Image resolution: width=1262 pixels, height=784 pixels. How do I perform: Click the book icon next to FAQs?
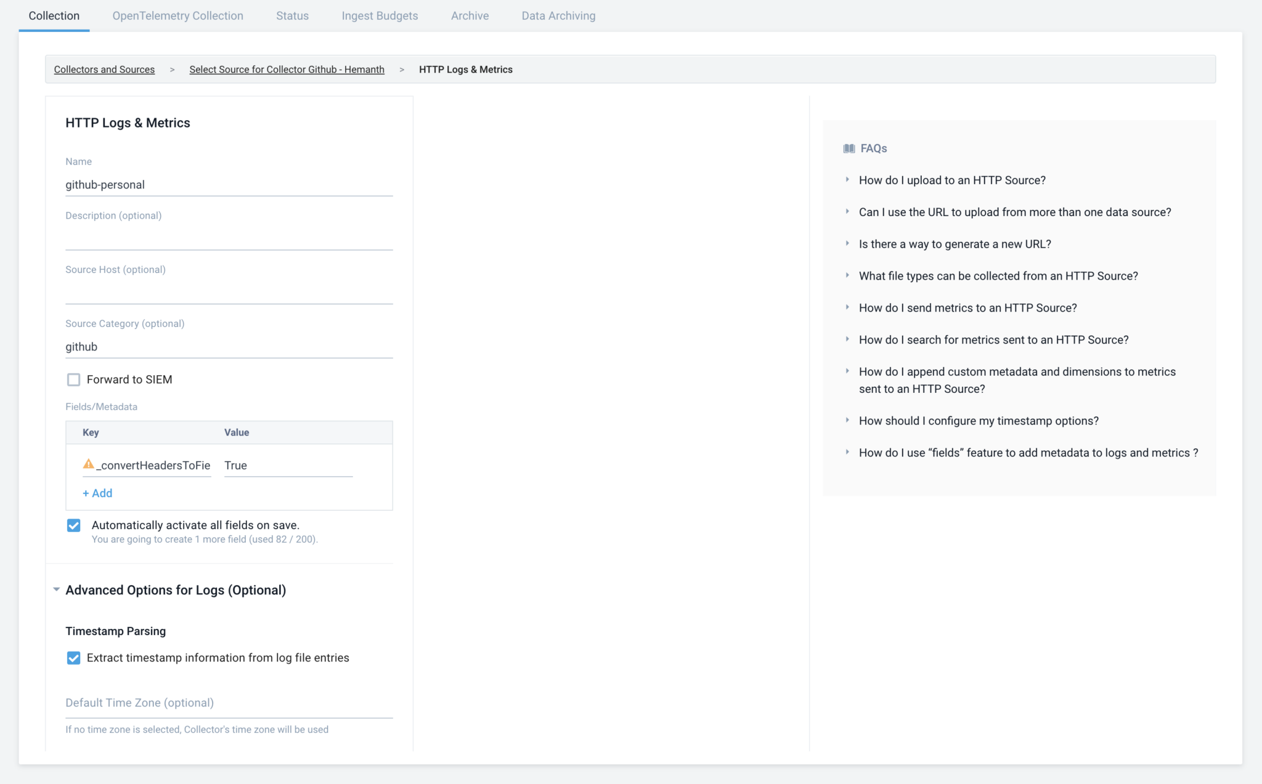(x=849, y=148)
